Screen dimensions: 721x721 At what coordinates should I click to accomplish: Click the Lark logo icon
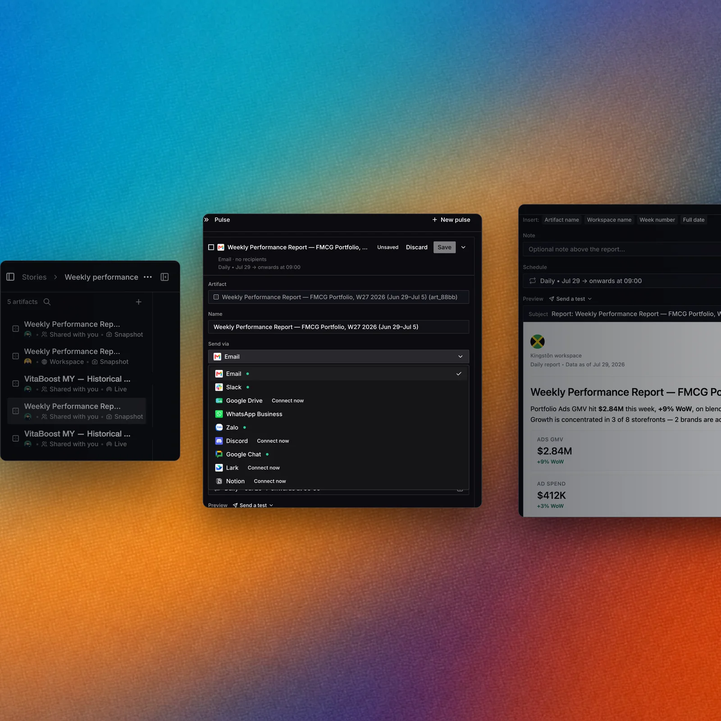coord(219,468)
